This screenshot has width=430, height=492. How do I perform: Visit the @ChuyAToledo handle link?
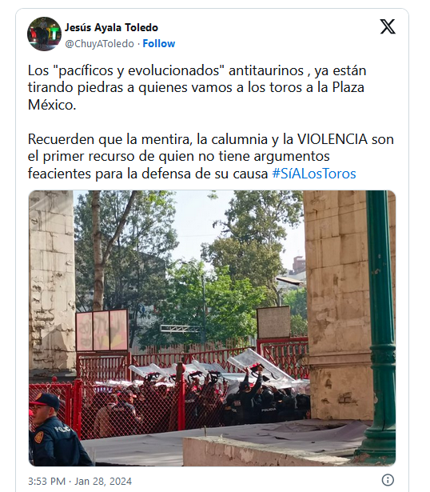point(99,44)
